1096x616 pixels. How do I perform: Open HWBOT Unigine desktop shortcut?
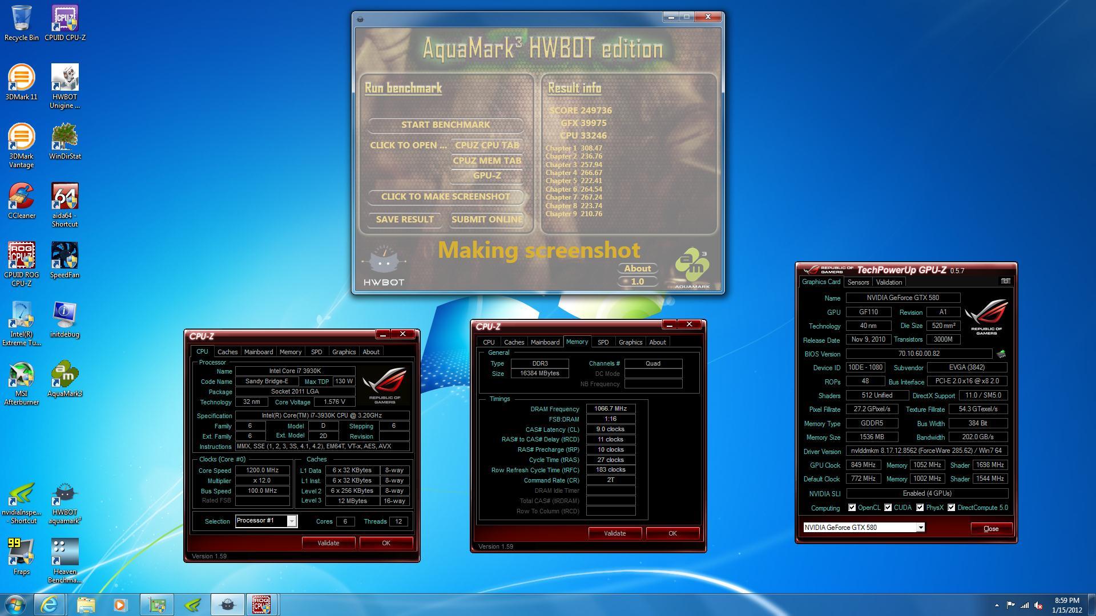[x=65, y=86]
